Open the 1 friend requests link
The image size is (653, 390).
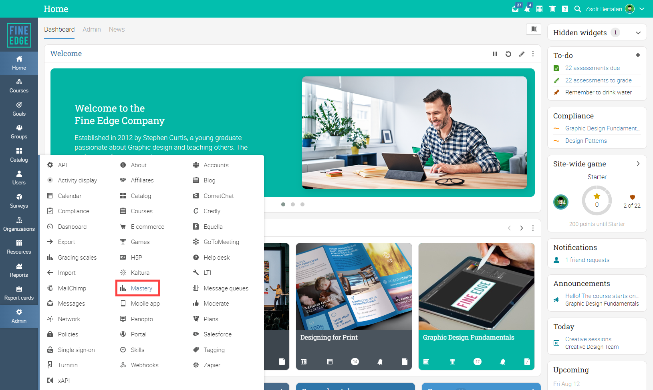click(587, 260)
